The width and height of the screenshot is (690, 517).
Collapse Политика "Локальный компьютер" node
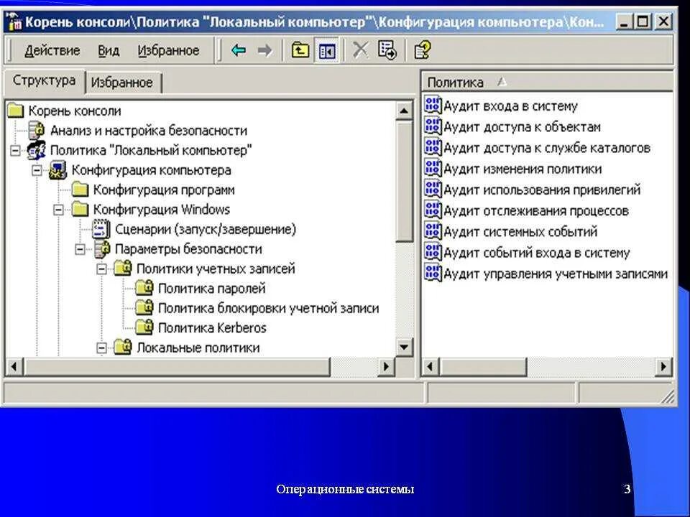(15, 150)
